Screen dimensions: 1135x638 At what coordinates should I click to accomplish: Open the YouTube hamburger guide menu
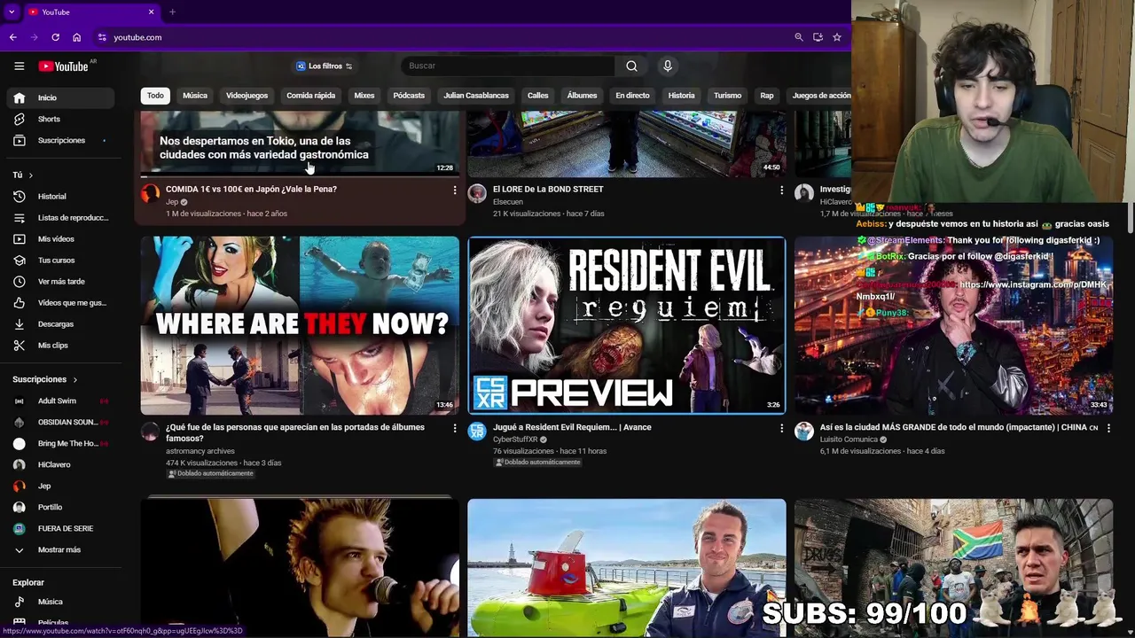(x=19, y=66)
